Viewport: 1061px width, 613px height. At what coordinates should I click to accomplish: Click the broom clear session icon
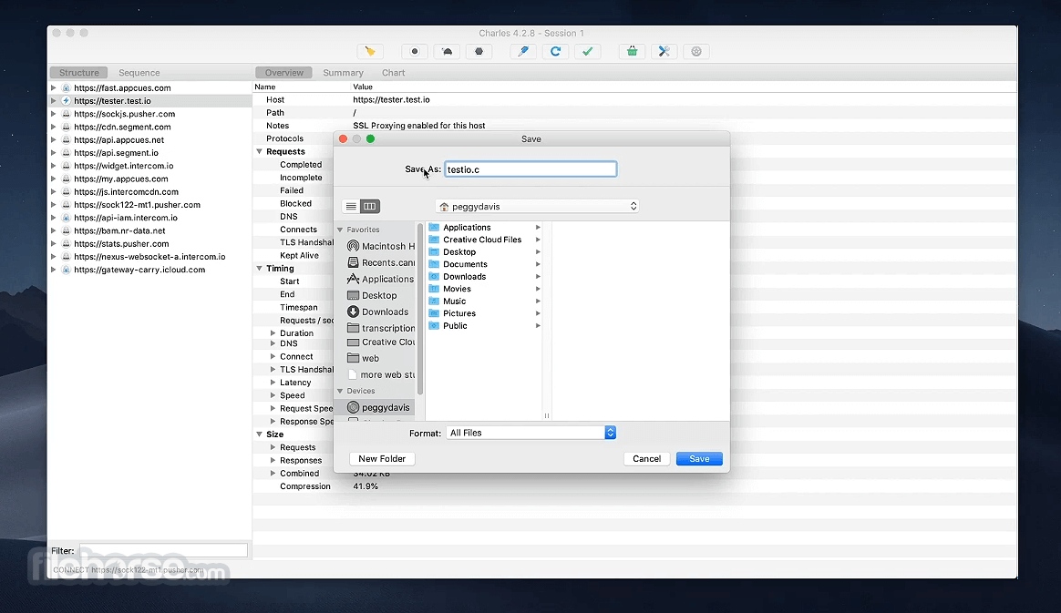[370, 51]
